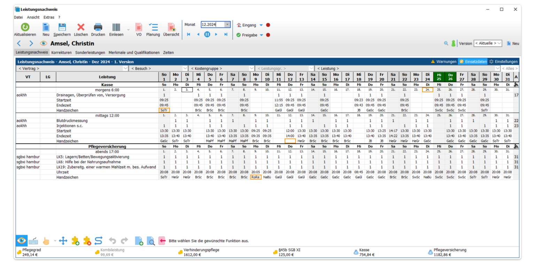Toggle the eye view mode in bottom toolbar
The height and width of the screenshot is (271, 535).
tap(22, 241)
